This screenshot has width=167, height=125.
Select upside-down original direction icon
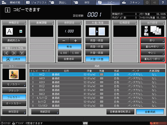coord(22,53)
